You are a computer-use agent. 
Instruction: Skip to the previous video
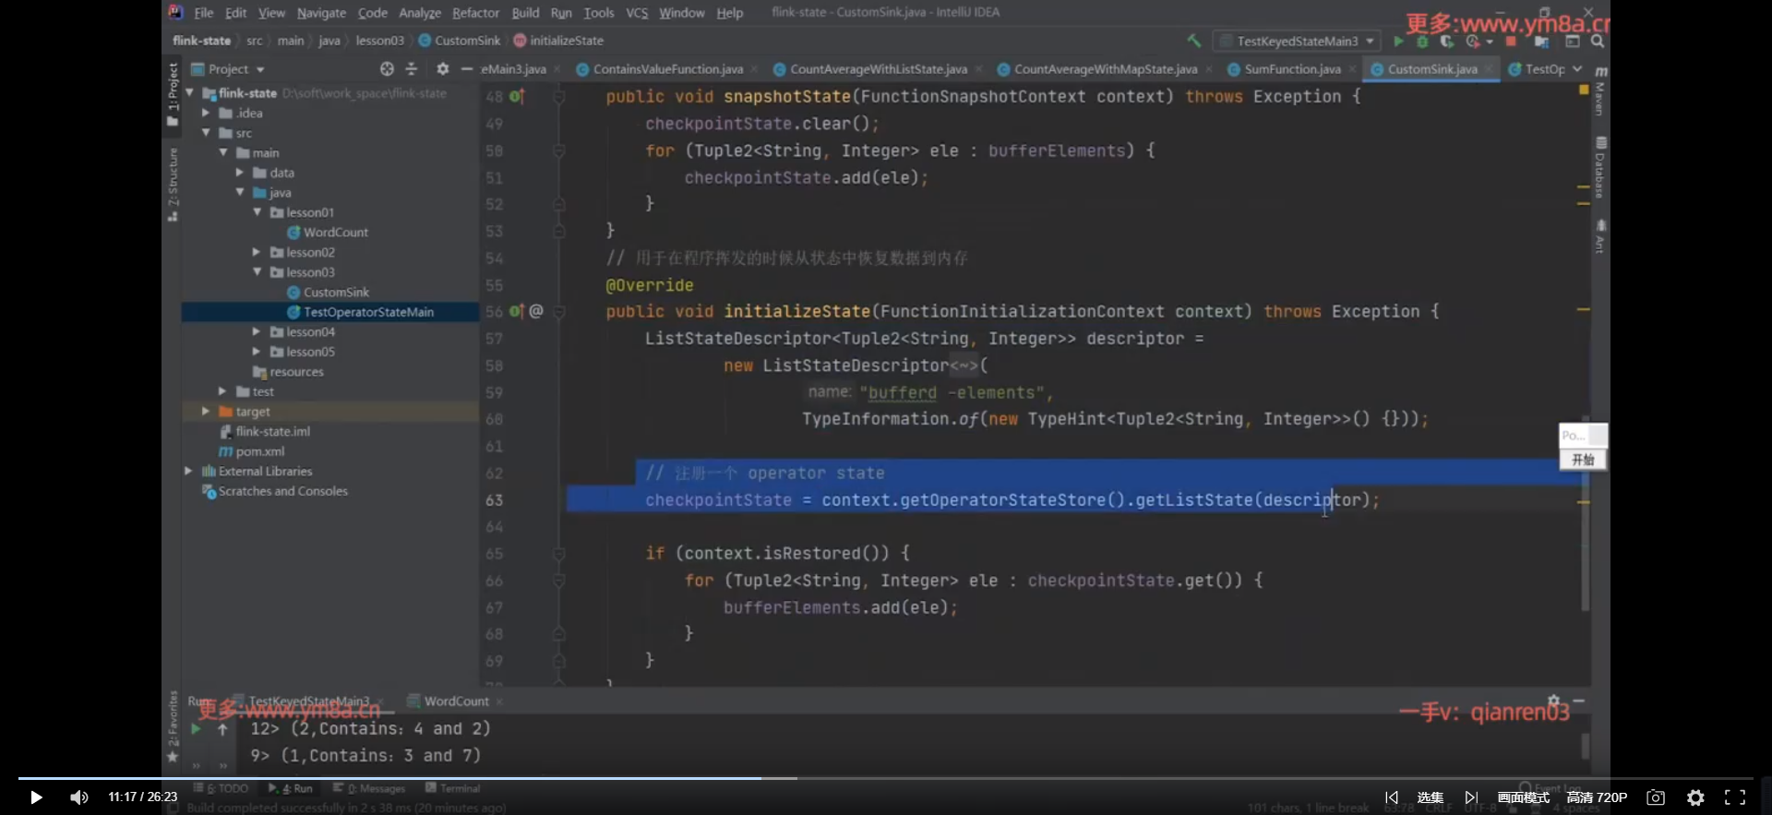[x=1391, y=797]
